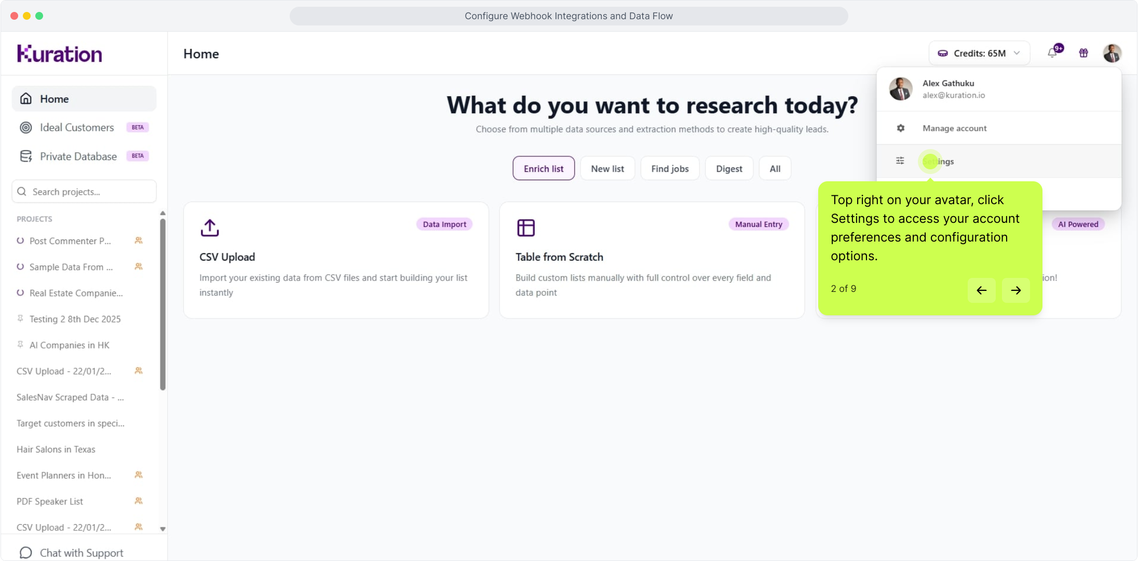This screenshot has height=561, width=1138.
Task: Open project AI Companies in HK
Action: (70, 344)
